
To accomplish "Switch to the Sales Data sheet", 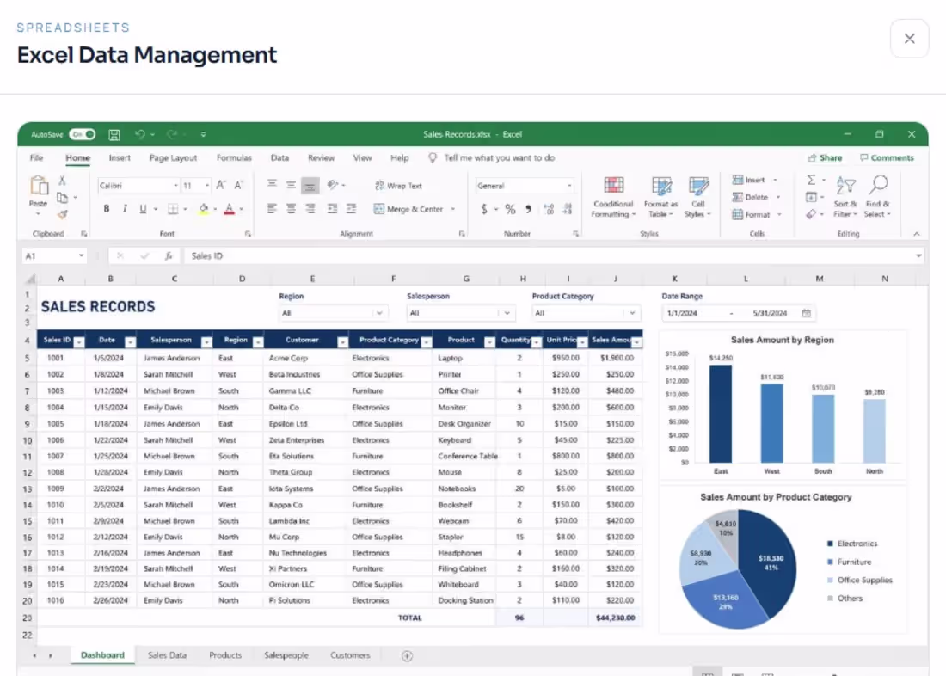I will tap(167, 655).
